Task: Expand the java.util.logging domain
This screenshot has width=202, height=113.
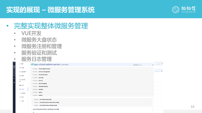Action: 92,83
